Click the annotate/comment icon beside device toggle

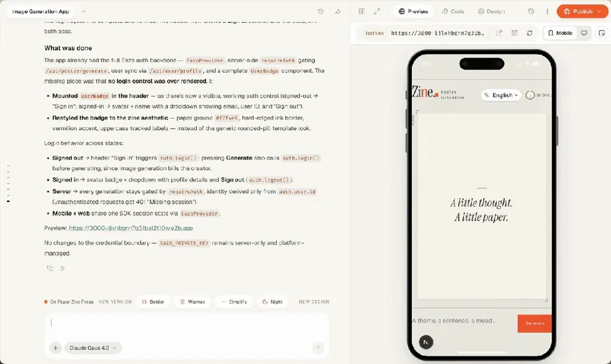[x=601, y=33]
